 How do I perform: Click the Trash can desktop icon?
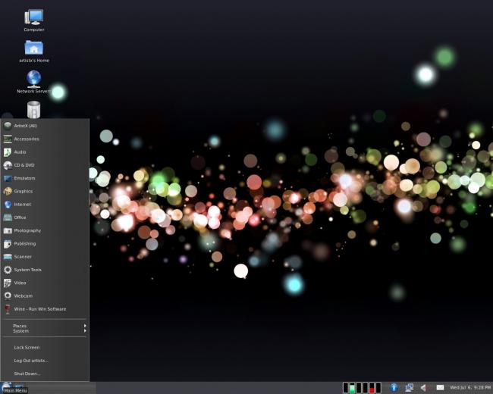pos(33,109)
